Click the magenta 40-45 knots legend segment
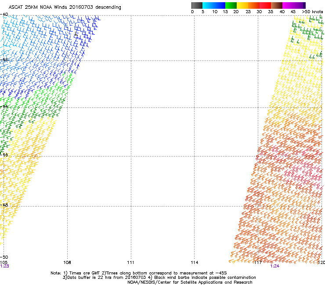Screen dimensions: 325x285 pos(288,5)
